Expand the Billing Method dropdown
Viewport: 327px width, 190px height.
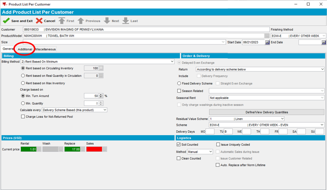172,62
